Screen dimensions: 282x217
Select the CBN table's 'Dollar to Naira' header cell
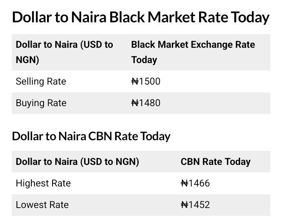coord(77,162)
